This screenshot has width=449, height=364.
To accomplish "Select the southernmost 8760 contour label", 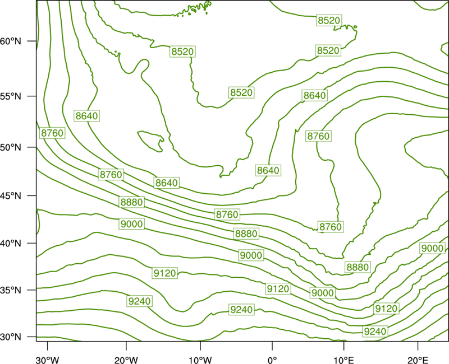I will coord(331,227).
